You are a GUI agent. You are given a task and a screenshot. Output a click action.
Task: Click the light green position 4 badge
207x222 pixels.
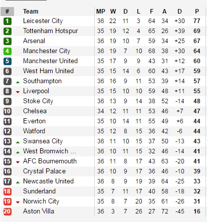[8, 51]
